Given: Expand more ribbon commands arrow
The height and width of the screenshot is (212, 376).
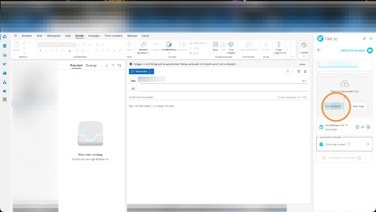Looking at the screenshot, I should [x=287, y=50].
